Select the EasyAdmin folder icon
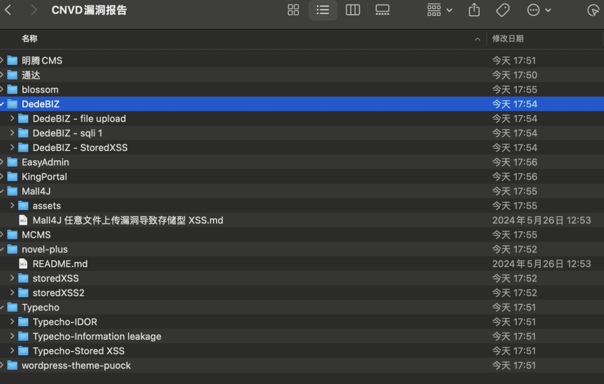The width and height of the screenshot is (604, 384). pyautogui.click(x=12, y=162)
